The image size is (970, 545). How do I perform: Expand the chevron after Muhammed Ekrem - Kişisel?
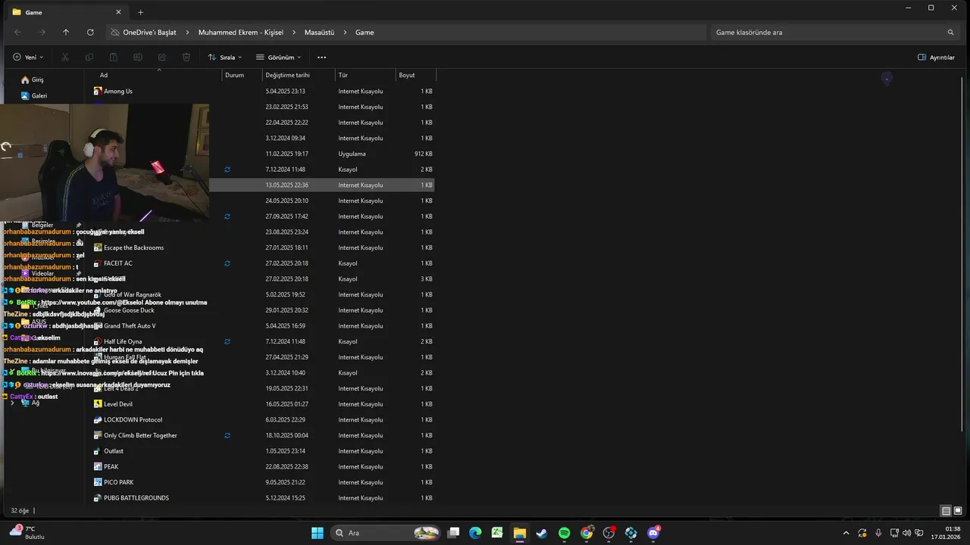pyautogui.click(x=294, y=33)
